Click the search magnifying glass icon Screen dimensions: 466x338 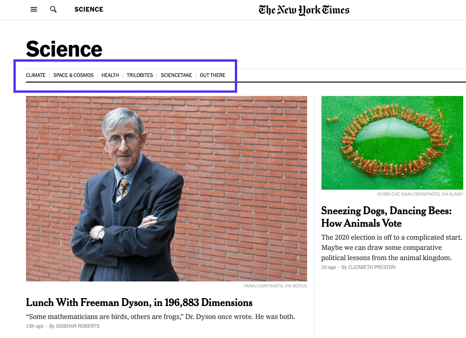click(53, 9)
